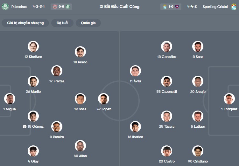
Task: Click the Palmeiras team name link
Action: point(19,7)
